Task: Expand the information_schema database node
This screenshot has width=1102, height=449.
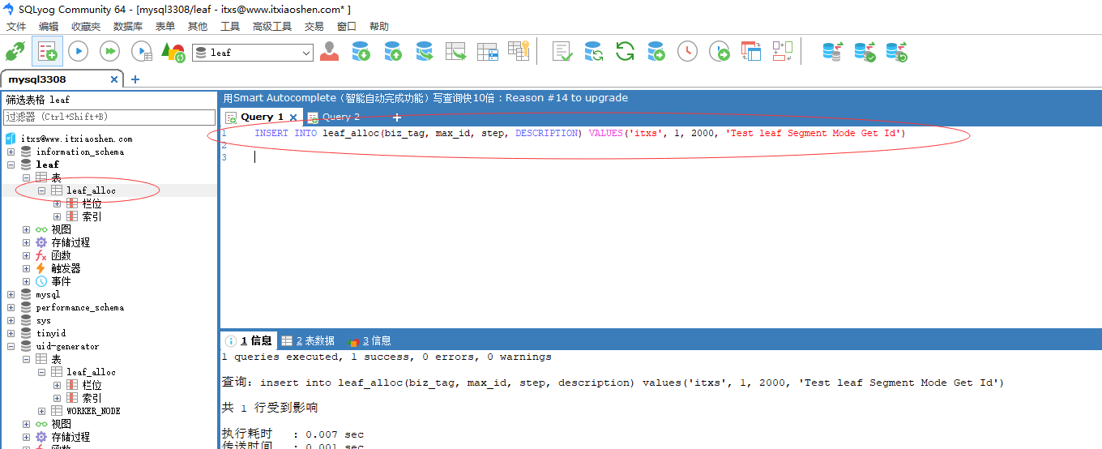Action: tap(11, 152)
